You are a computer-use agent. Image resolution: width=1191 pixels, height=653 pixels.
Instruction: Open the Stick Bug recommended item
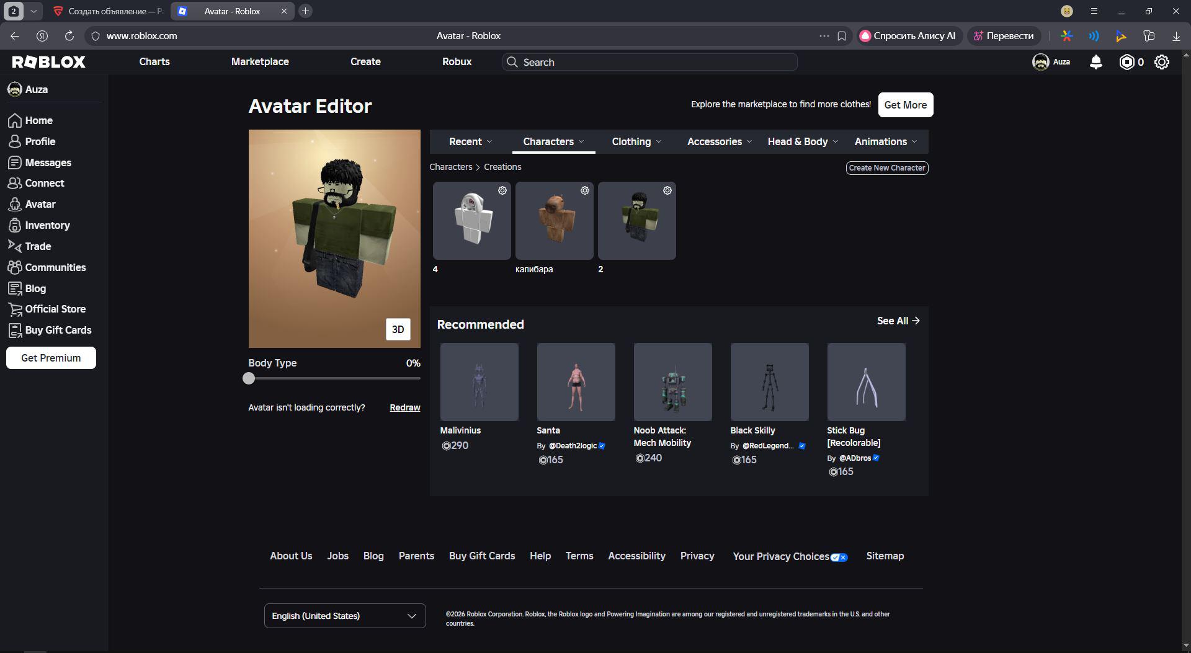point(867,382)
